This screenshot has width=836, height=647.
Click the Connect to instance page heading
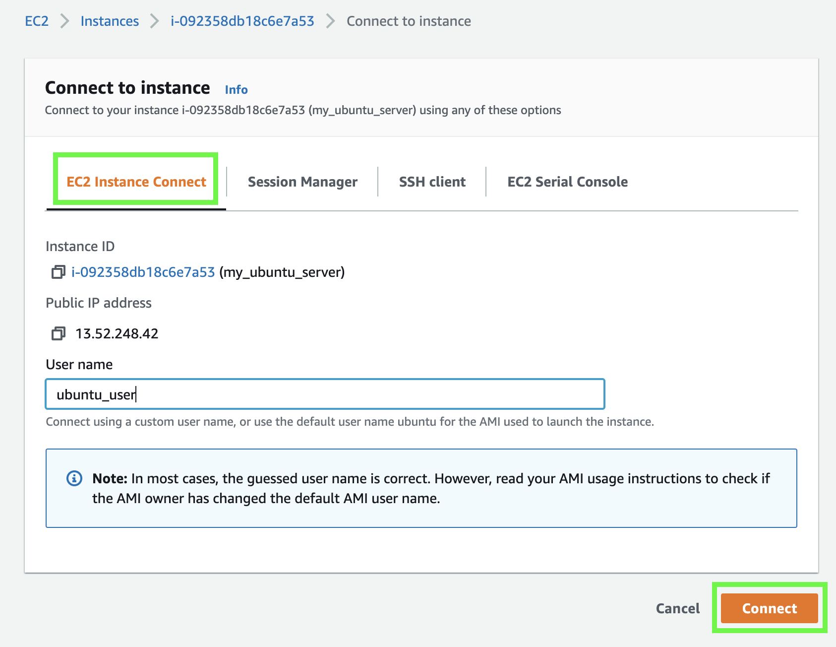pyautogui.click(x=127, y=88)
